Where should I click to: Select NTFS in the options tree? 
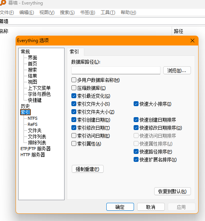pos(33,118)
